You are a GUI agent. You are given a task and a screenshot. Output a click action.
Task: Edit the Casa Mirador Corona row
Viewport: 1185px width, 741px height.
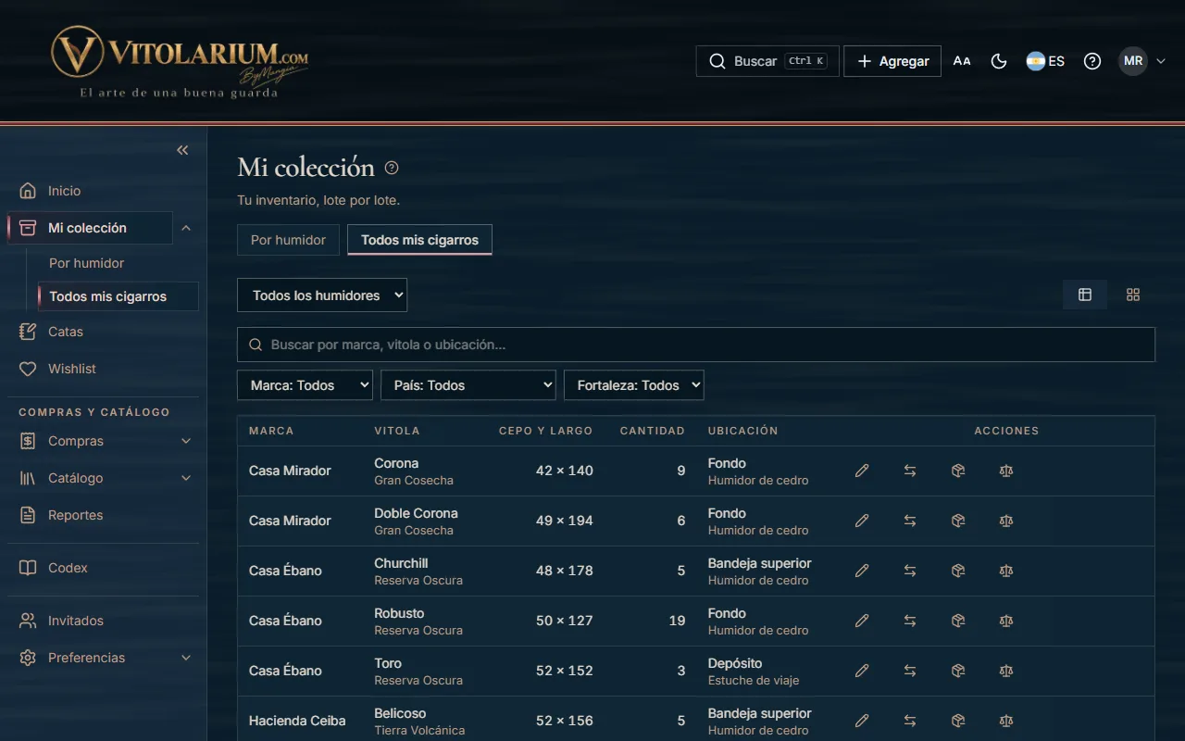point(862,471)
